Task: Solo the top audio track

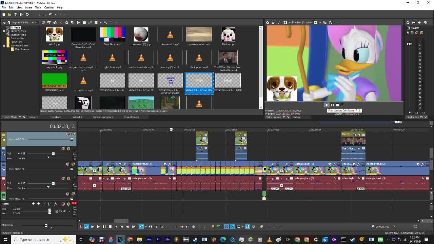Action: 68,148
